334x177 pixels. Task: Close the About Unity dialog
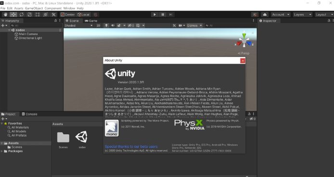point(243,61)
